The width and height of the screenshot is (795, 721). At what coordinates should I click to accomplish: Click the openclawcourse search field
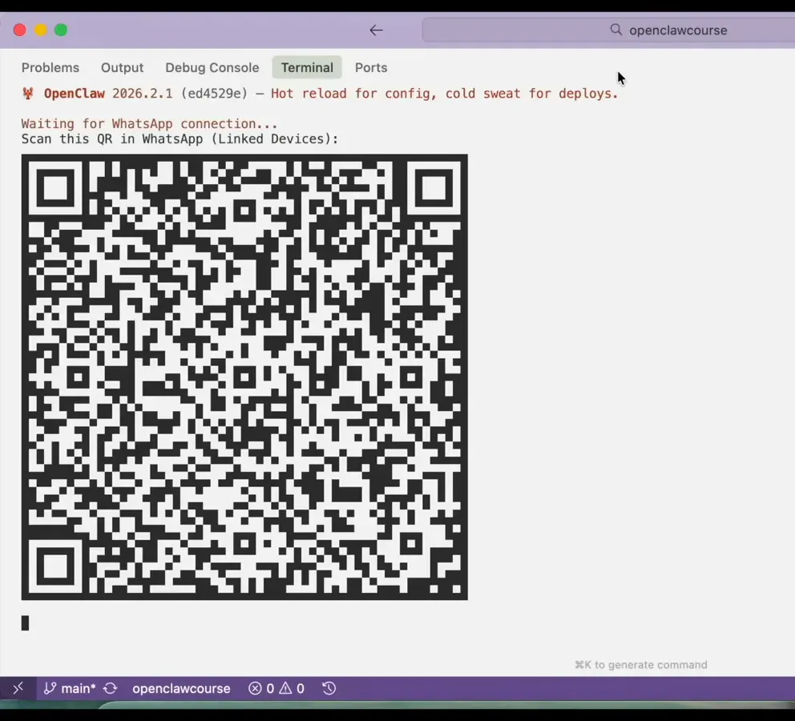[x=608, y=30]
